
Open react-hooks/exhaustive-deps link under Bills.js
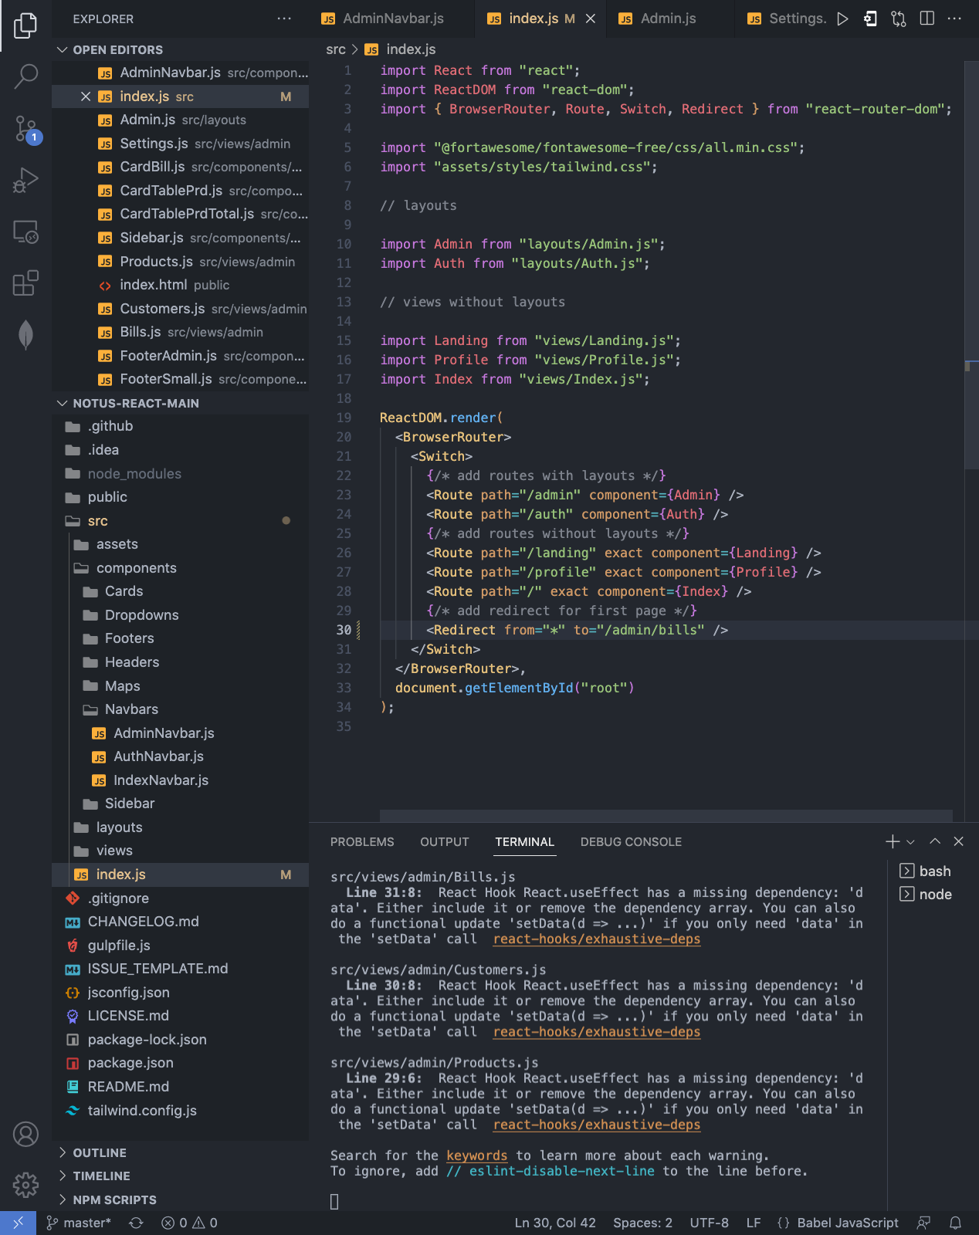(x=597, y=939)
